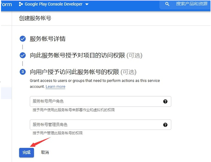Image resolution: width=211 pixels, height=162 pixels.
Task: Show help for 服务帐号用户角色
Action: 165,101
